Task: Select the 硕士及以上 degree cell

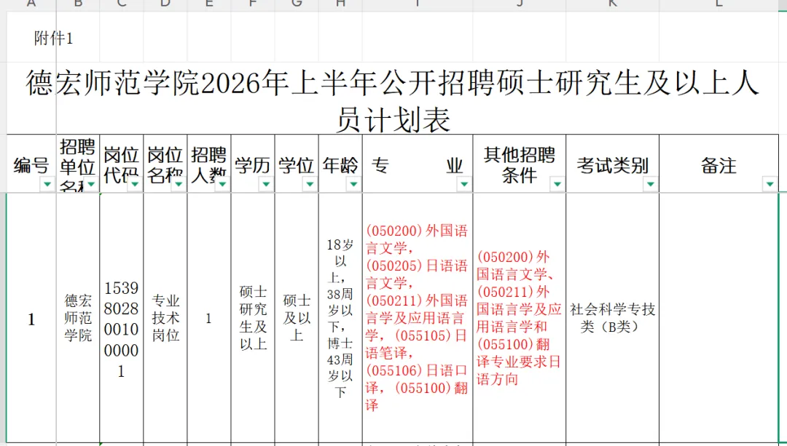Action: pos(296,318)
